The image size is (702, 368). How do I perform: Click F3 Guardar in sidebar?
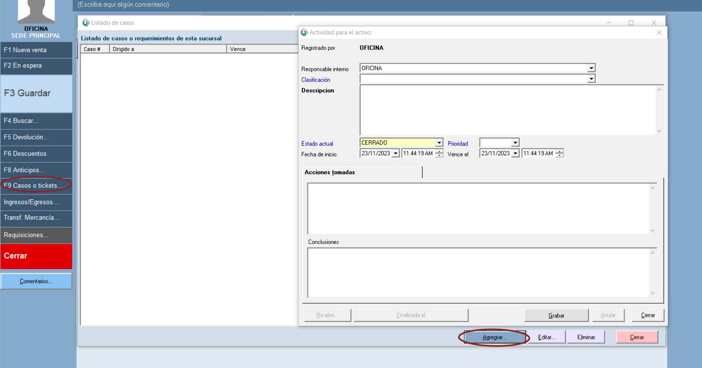[36, 94]
